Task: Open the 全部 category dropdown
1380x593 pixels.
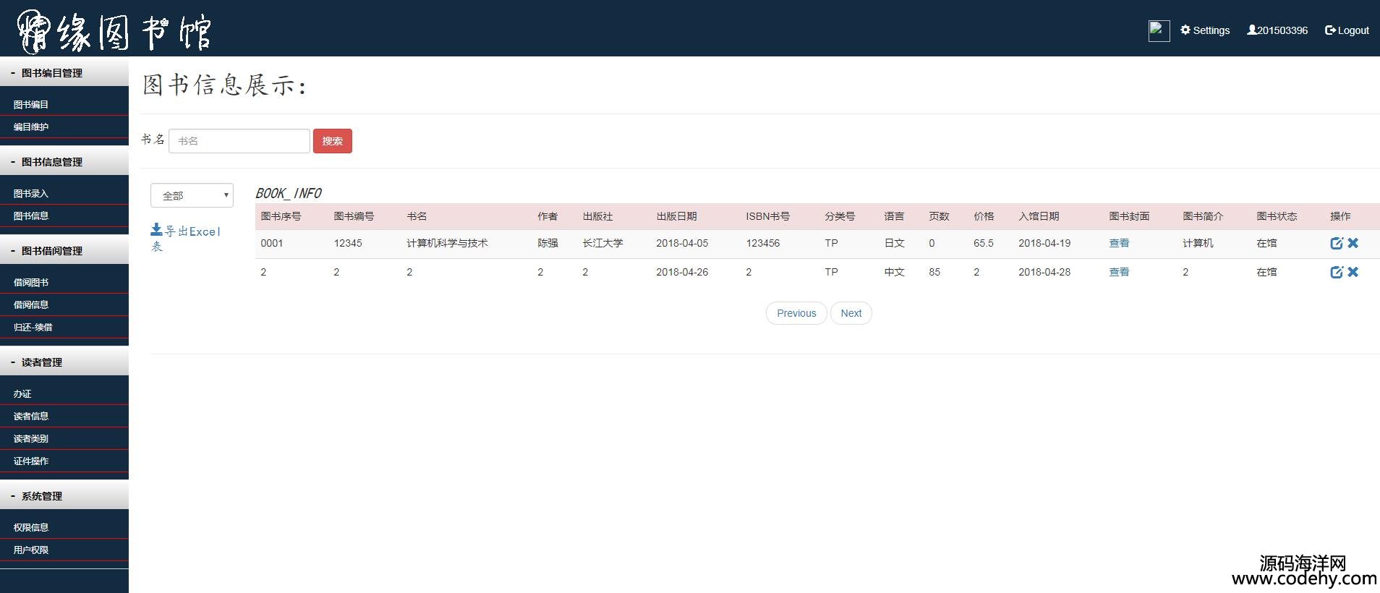Action: (192, 195)
